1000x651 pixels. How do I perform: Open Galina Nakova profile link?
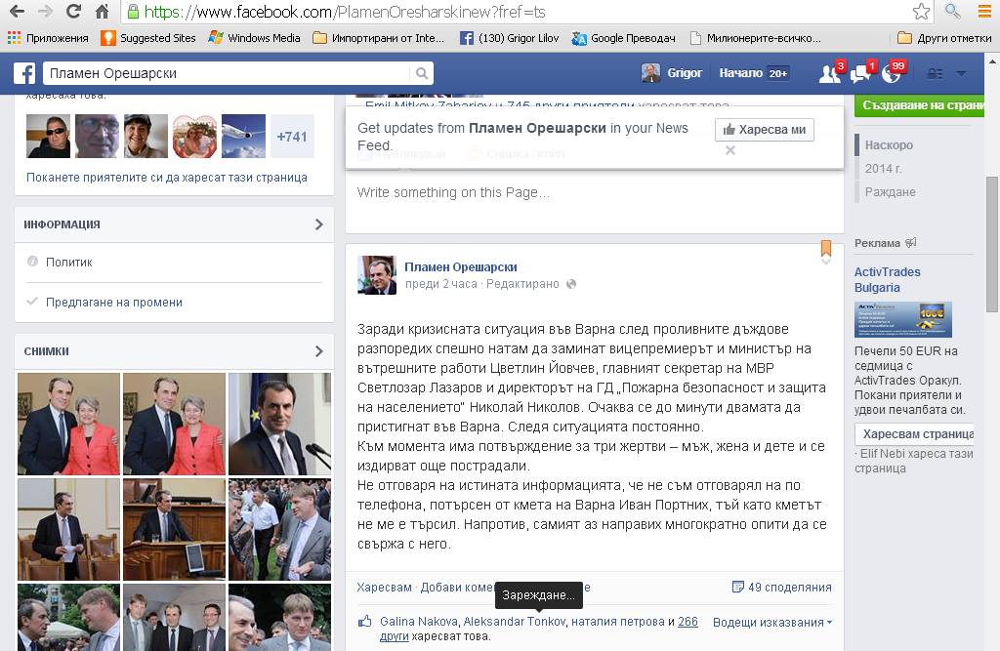pyautogui.click(x=418, y=622)
